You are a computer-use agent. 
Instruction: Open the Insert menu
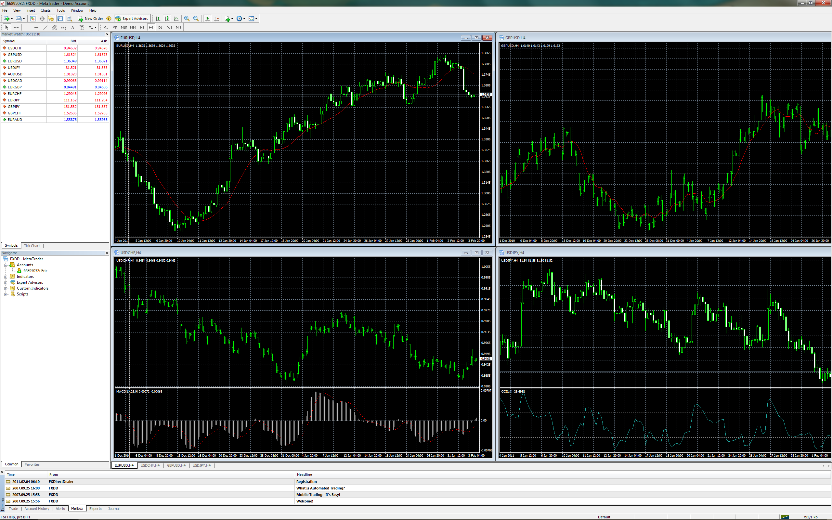coord(31,10)
